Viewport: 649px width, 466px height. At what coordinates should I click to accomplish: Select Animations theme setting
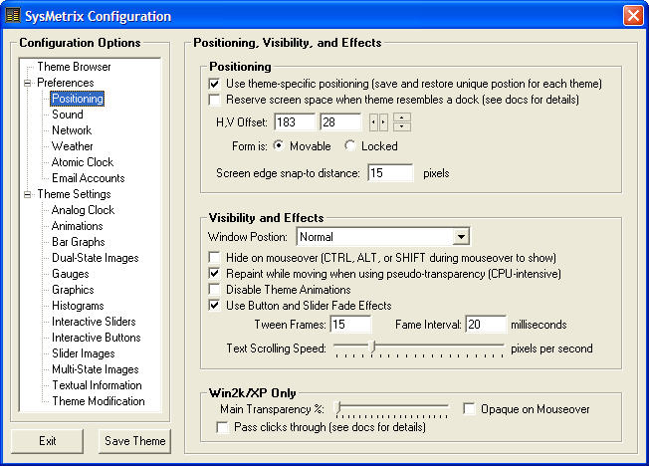[x=78, y=226]
